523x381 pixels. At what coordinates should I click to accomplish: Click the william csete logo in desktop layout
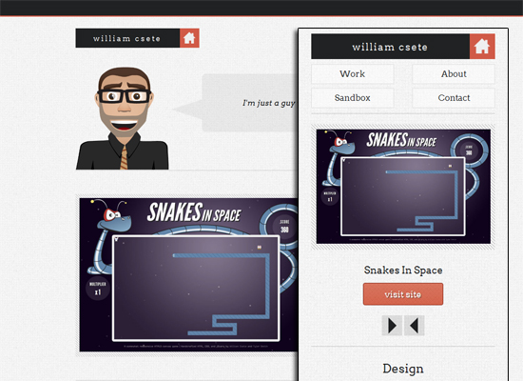point(127,38)
